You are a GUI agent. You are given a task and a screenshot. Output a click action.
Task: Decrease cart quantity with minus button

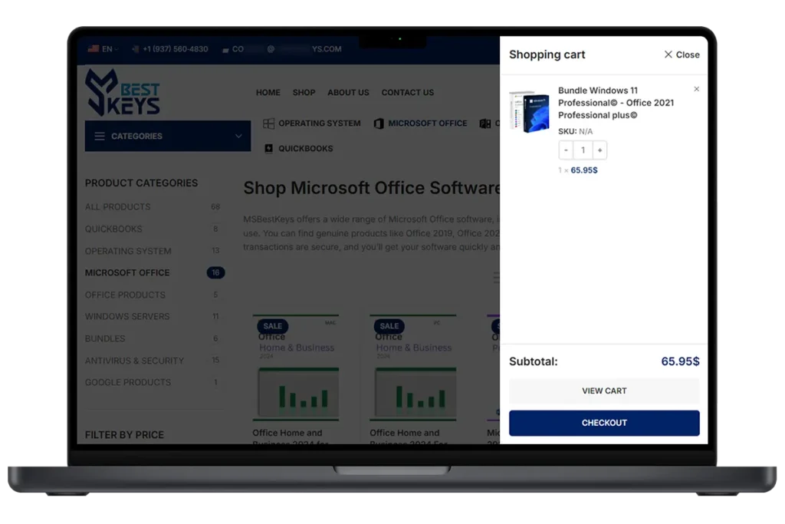(566, 150)
